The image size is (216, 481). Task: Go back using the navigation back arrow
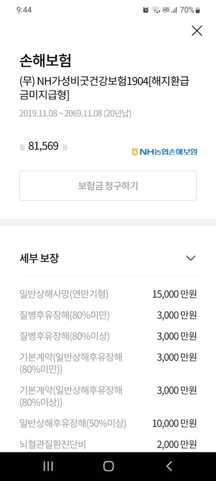(169, 466)
